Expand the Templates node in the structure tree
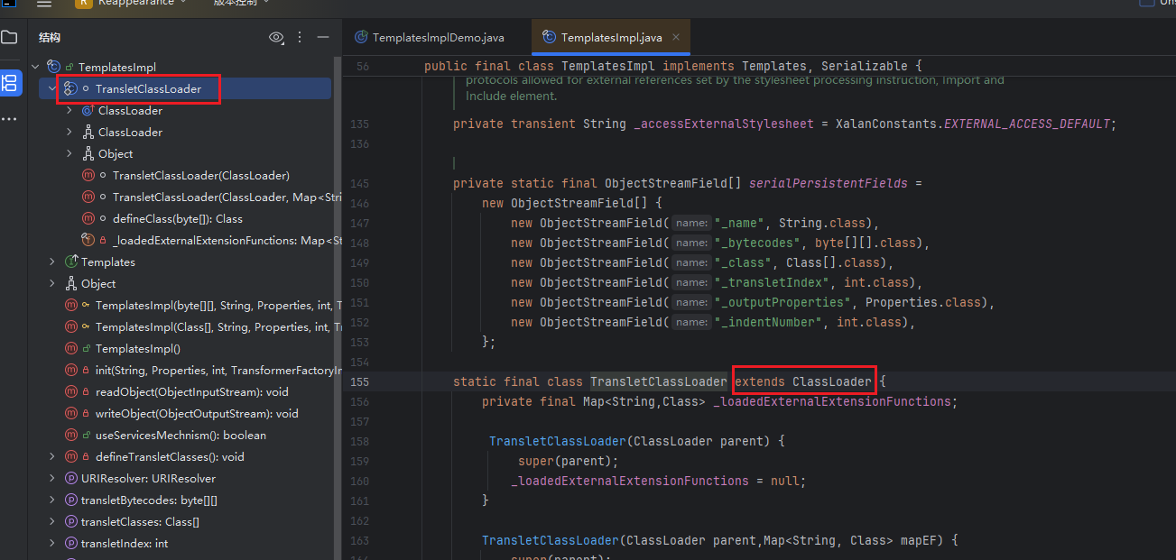The width and height of the screenshot is (1176, 560). (52, 262)
